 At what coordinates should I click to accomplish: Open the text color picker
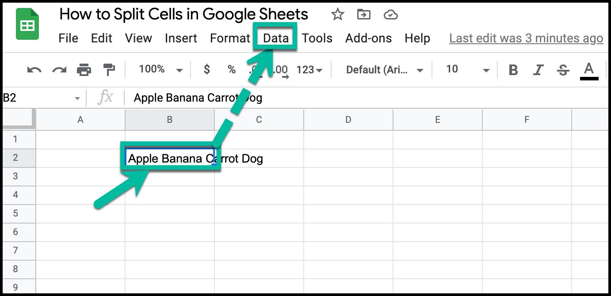(x=588, y=69)
